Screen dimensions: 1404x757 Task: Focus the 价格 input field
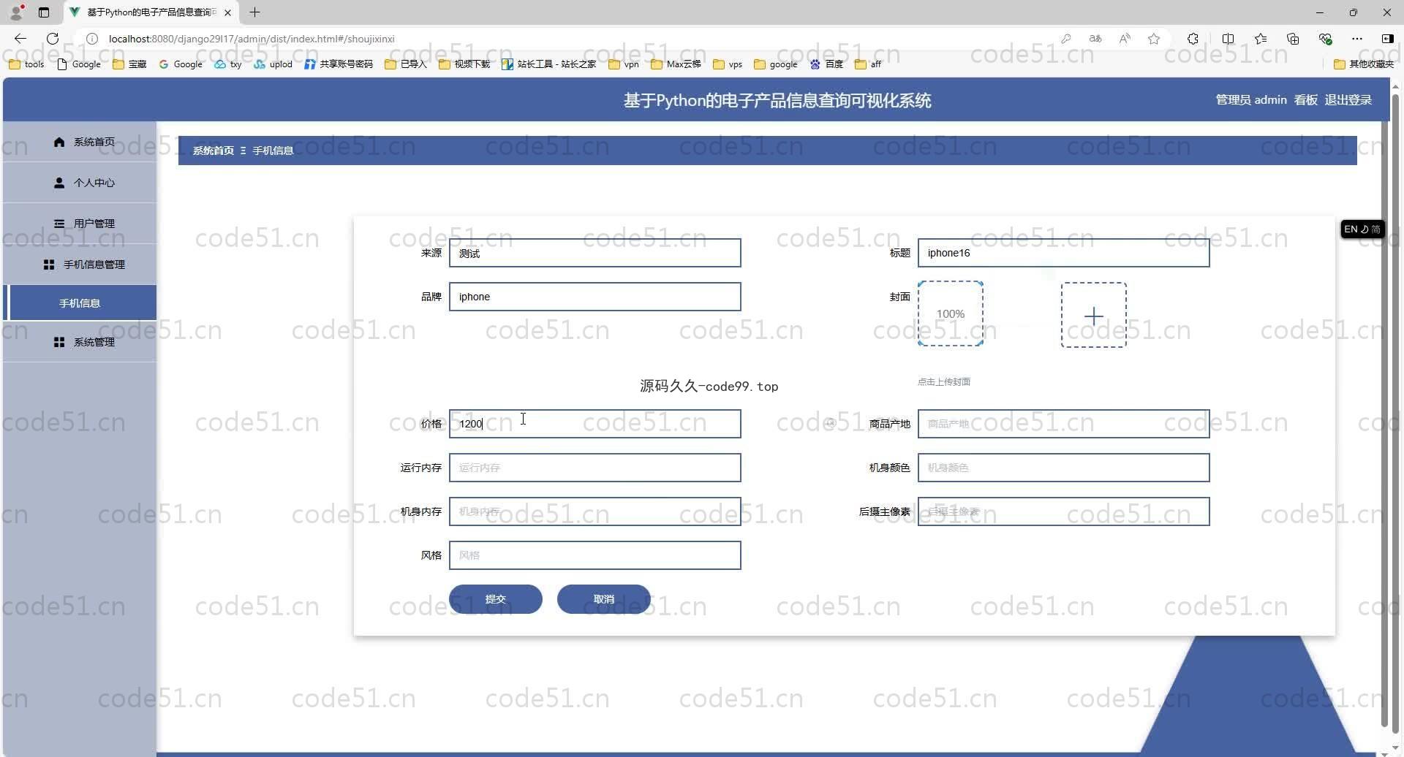(x=595, y=424)
